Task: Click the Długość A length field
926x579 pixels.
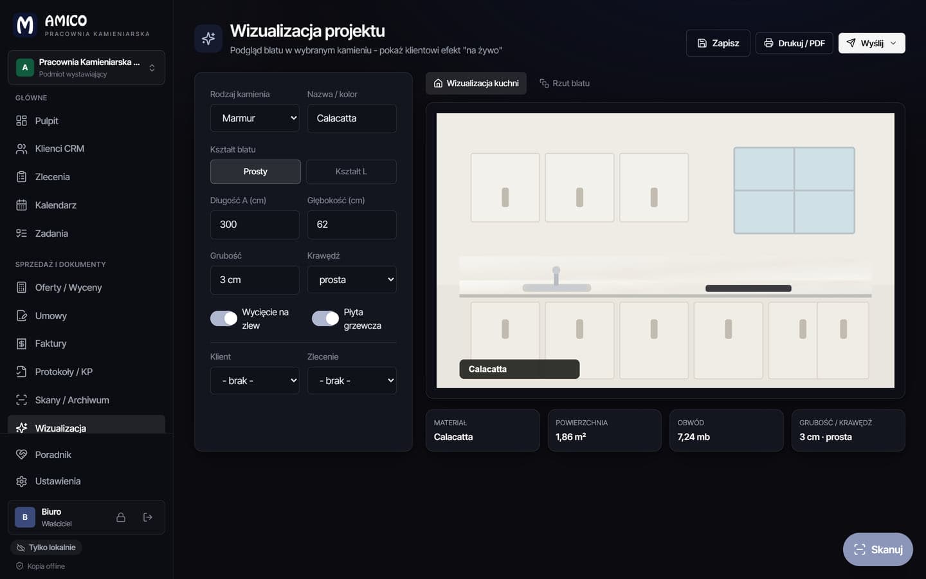Action: (x=255, y=225)
